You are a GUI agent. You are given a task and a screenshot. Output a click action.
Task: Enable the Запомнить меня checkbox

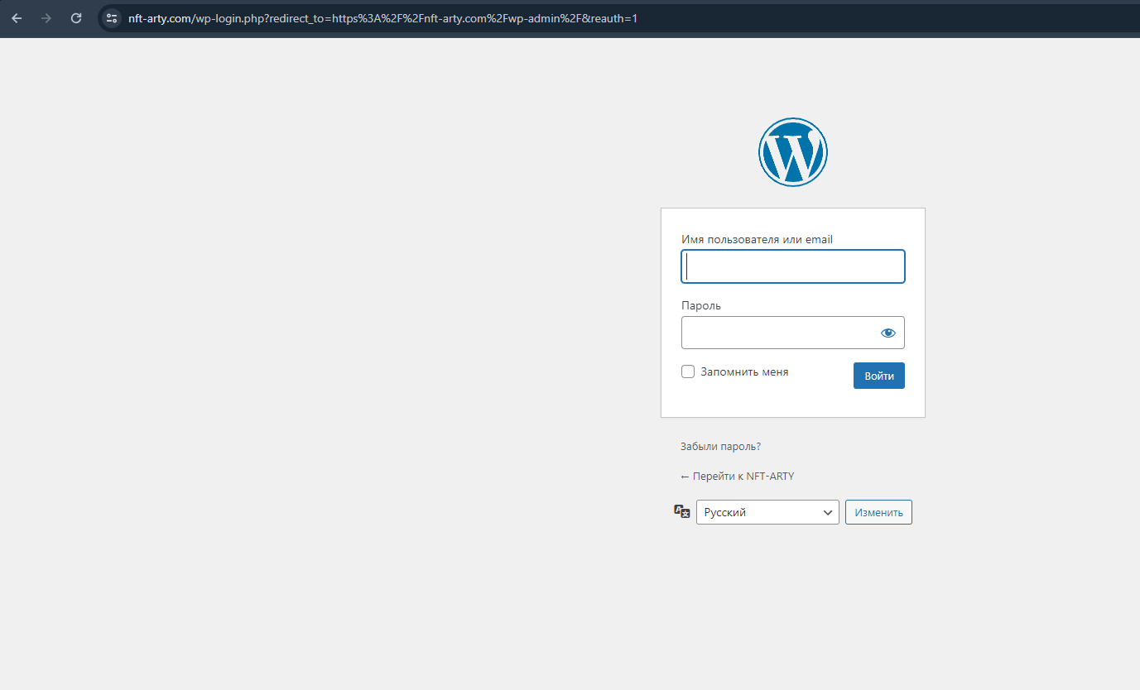click(x=688, y=371)
